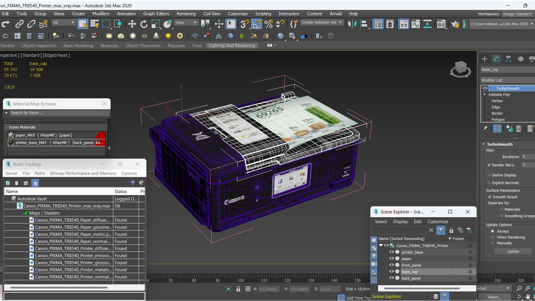Hide printer_base via its eye icon

(391, 252)
